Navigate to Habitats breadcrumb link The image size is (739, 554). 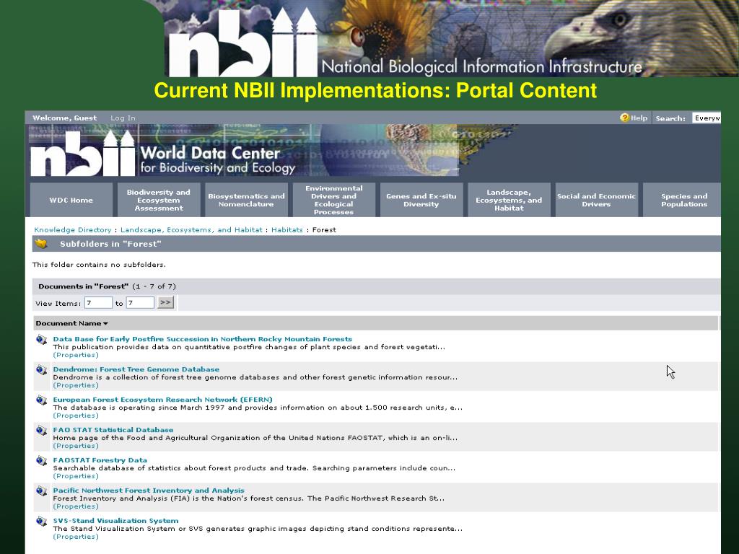[287, 230]
